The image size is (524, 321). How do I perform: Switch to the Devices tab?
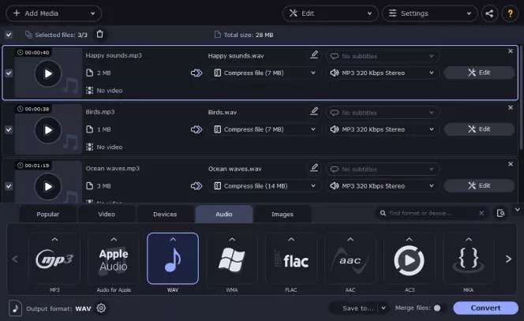(x=165, y=214)
